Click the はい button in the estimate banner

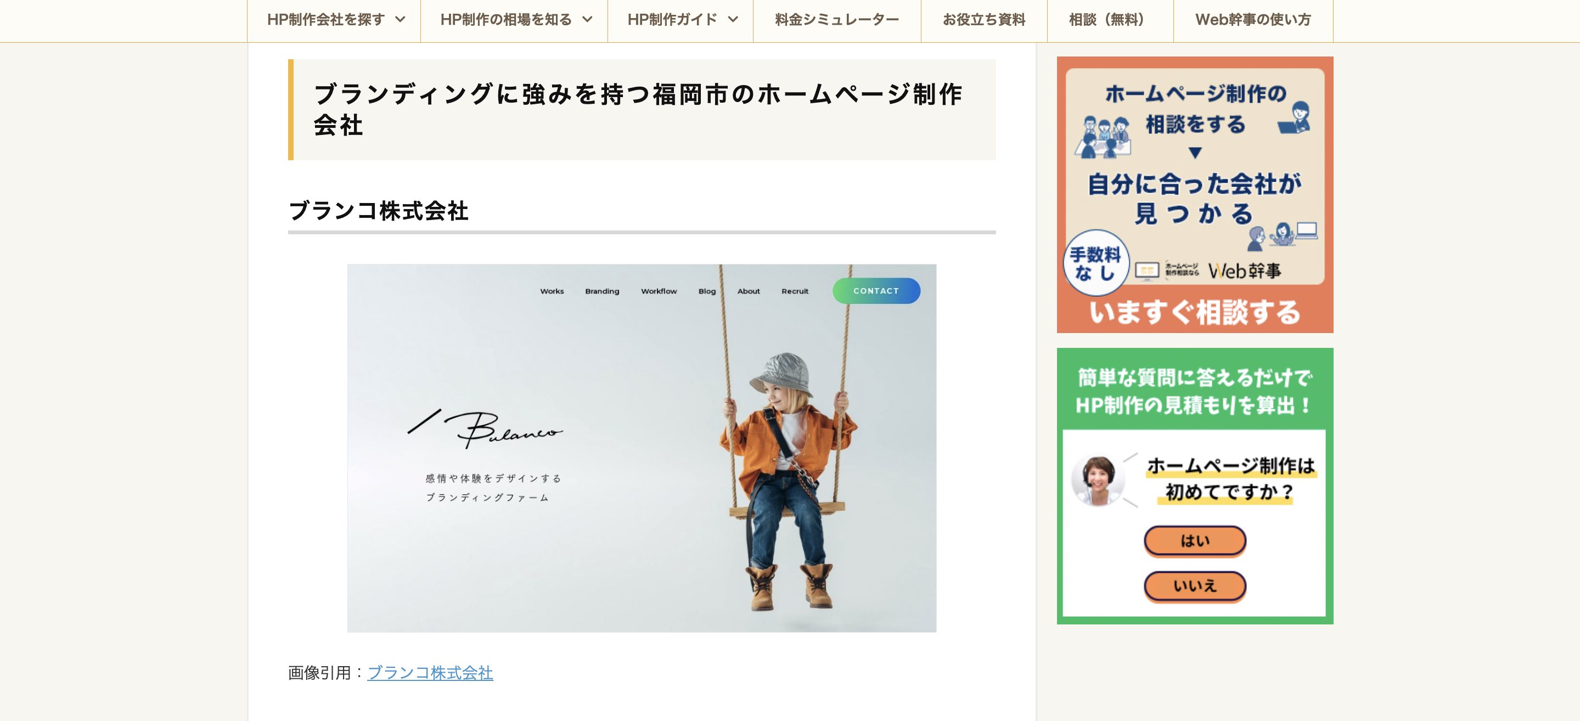pyautogui.click(x=1195, y=541)
